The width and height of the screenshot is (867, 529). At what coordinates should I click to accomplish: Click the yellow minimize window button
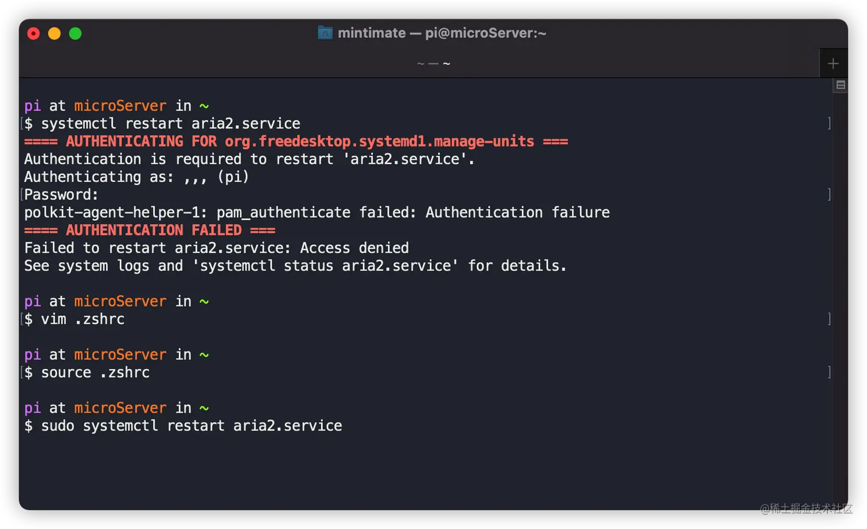point(54,34)
